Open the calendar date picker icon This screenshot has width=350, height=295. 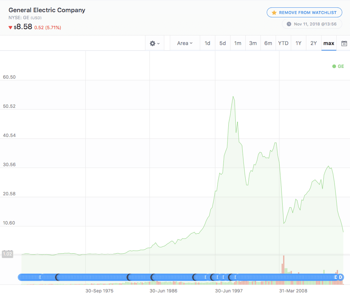coord(344,44)
